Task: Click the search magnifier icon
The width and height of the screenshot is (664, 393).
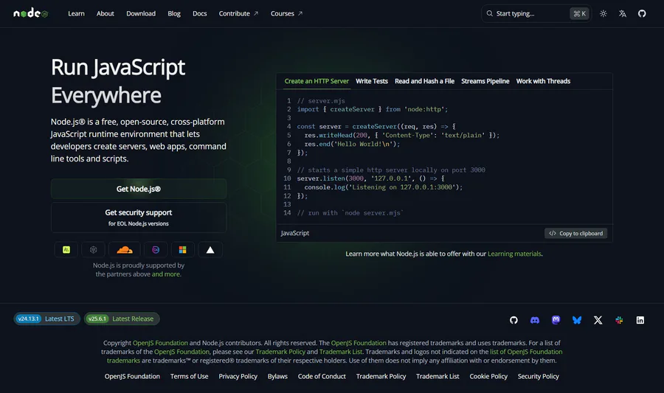Action: point(490,13)
